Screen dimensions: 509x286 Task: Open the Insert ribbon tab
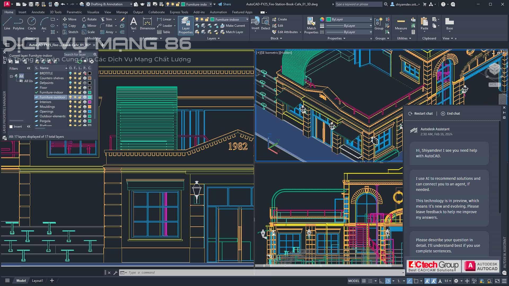pos(22,12)
